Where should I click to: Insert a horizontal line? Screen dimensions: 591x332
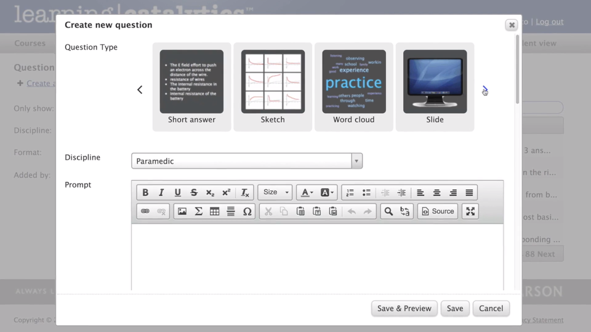pos(231,211)
